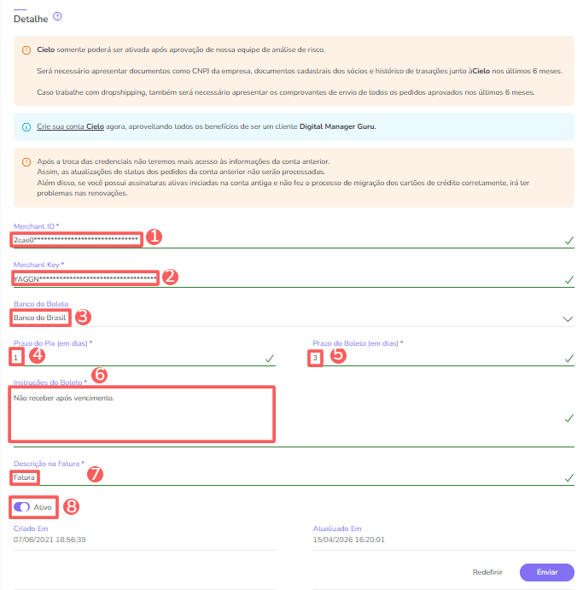
Task: Click the Instruções do Boleto text area
Action: (x=294, y=418)
